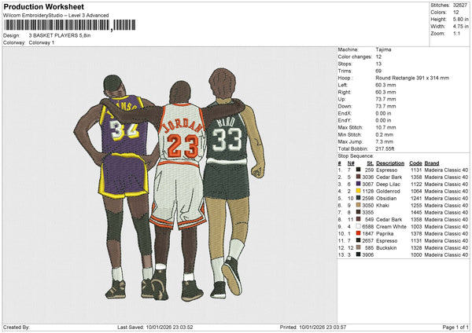Click stitch count '3067' in row 3

tap(368, 185)
